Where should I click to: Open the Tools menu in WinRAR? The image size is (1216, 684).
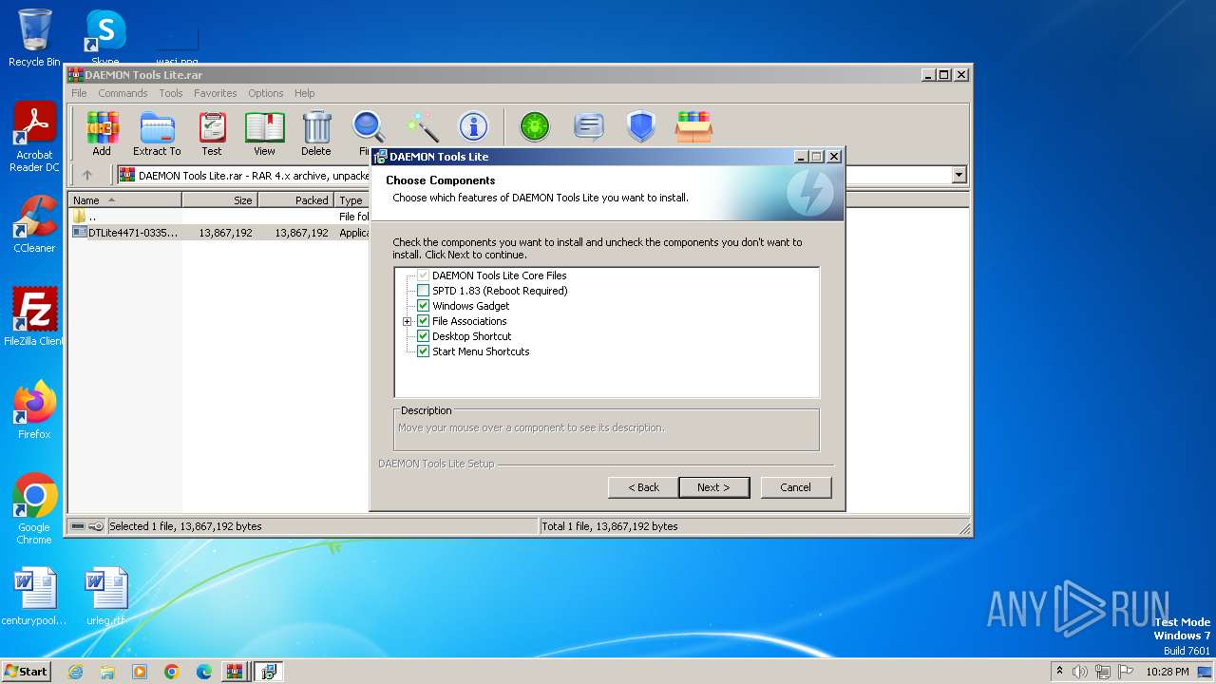[171, 93]
